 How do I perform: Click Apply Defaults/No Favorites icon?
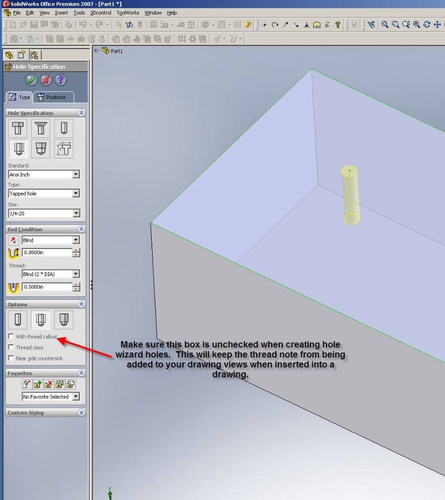(27, 384)
